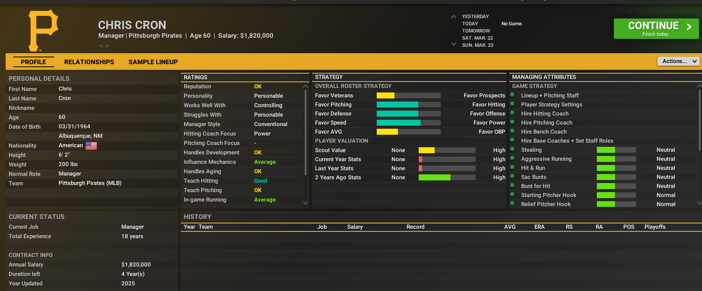Image resolution: width=702 pixels, height=291 pixels.
Task: Adjust the Favor Defense vs Offense slider
Action: click(408, 114)
